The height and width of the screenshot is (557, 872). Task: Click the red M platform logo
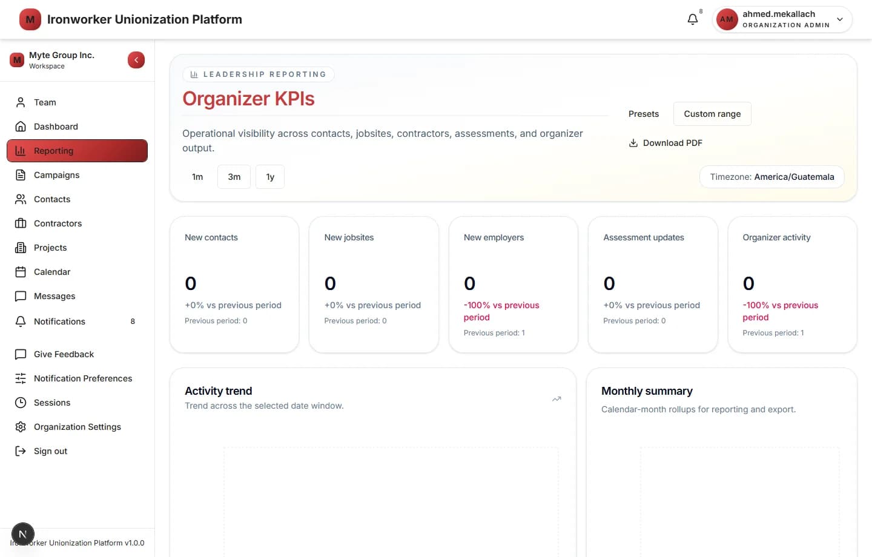[x=30, y=19]
